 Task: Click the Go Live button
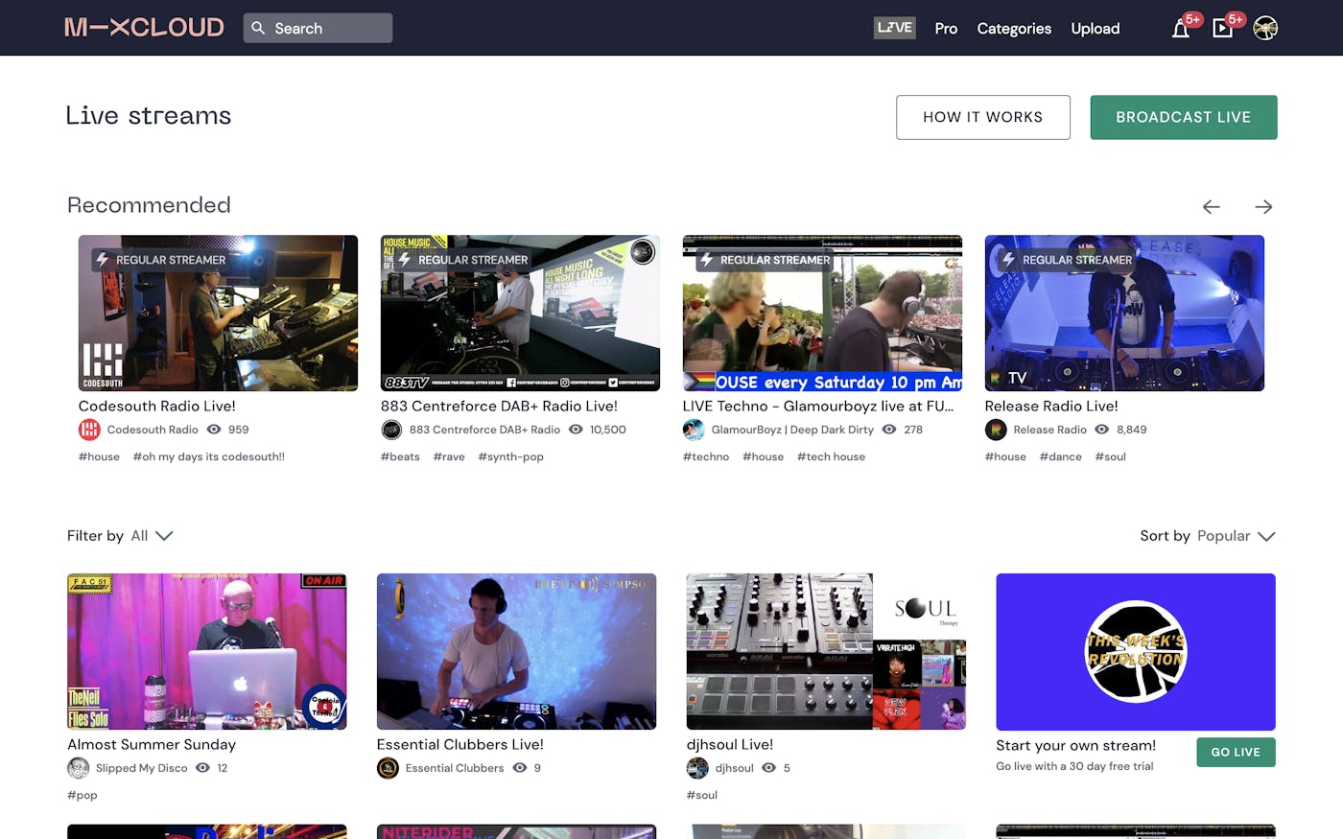(1236, 752)
